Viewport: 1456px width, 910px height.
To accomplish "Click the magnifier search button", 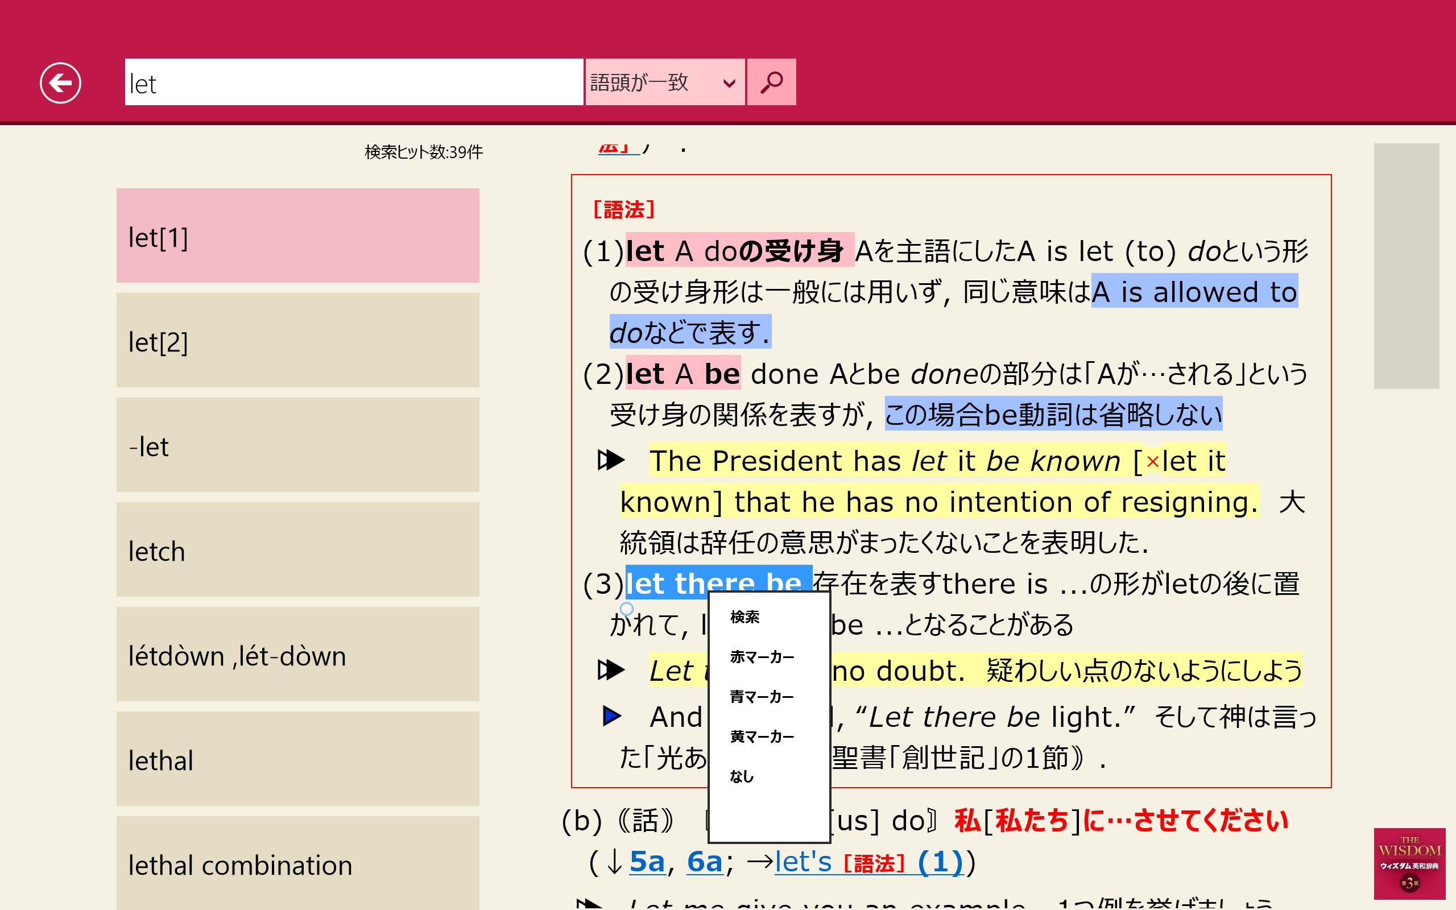I will coord(771,82).
